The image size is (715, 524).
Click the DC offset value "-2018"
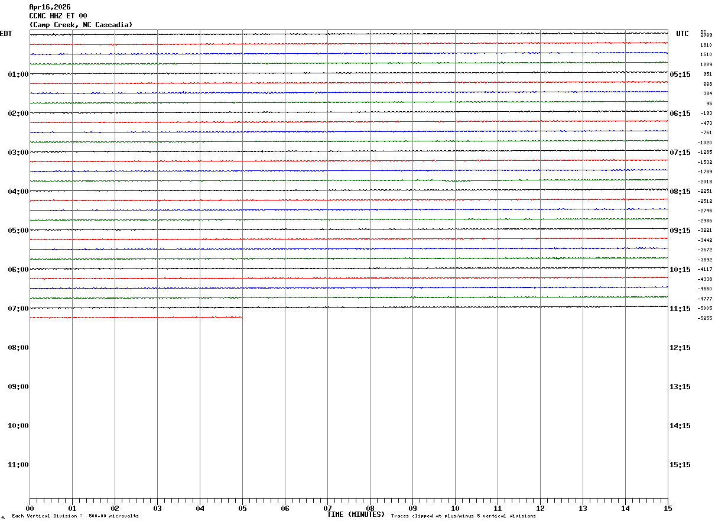[705, 182]
